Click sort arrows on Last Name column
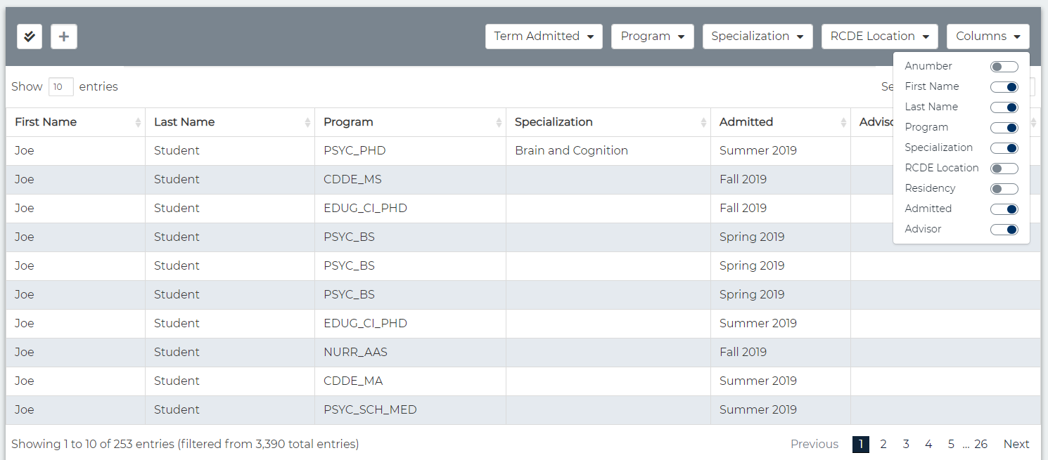Image resolution: width=1048 pixels, height=460 pixels. point(307,123)
